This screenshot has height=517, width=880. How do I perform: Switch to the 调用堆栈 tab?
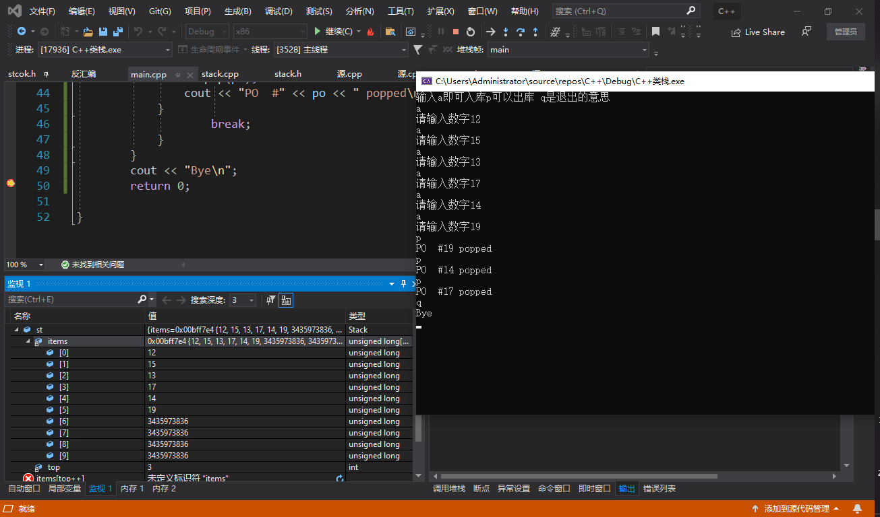click(449, 489)
